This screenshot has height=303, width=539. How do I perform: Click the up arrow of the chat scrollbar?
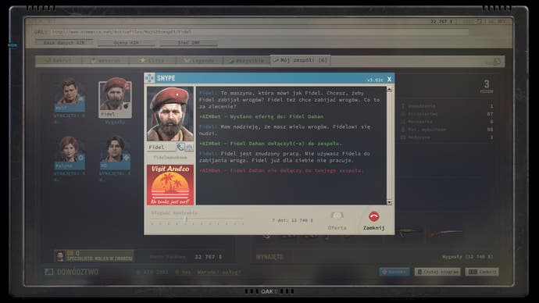click(389, 89)
